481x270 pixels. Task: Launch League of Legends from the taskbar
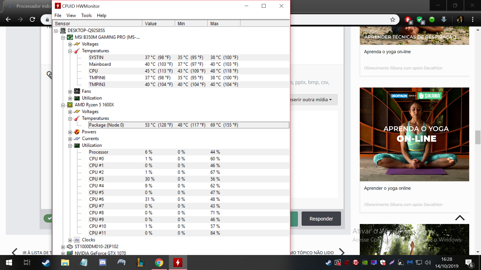coord(140,262)
